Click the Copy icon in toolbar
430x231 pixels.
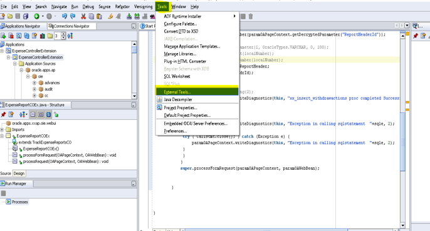(92, 16)
